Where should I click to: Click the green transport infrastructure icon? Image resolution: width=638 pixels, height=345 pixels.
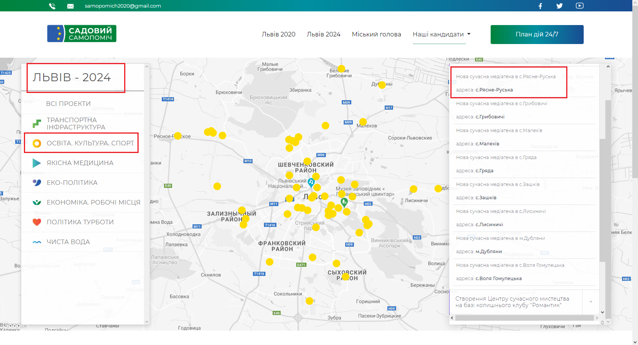37,123
